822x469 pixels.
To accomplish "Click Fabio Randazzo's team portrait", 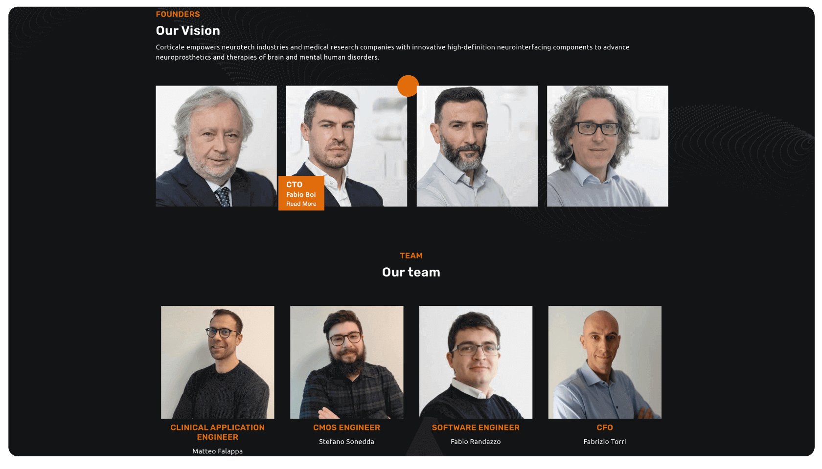I will [476, 362].
